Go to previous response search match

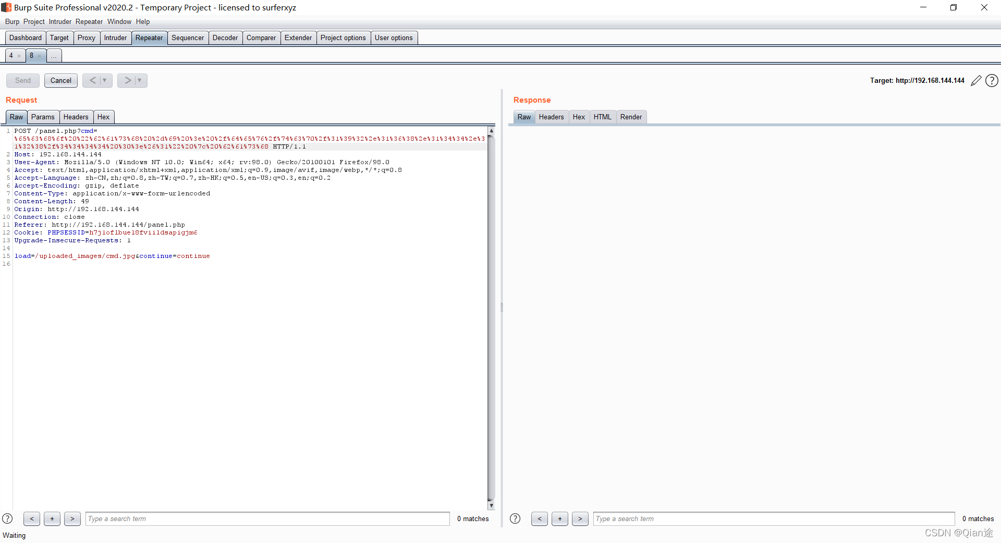540,519
